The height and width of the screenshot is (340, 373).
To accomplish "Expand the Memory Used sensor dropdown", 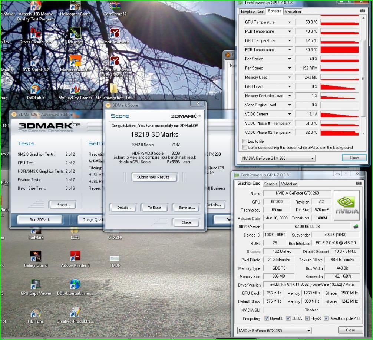I will [x=289, y=77].
